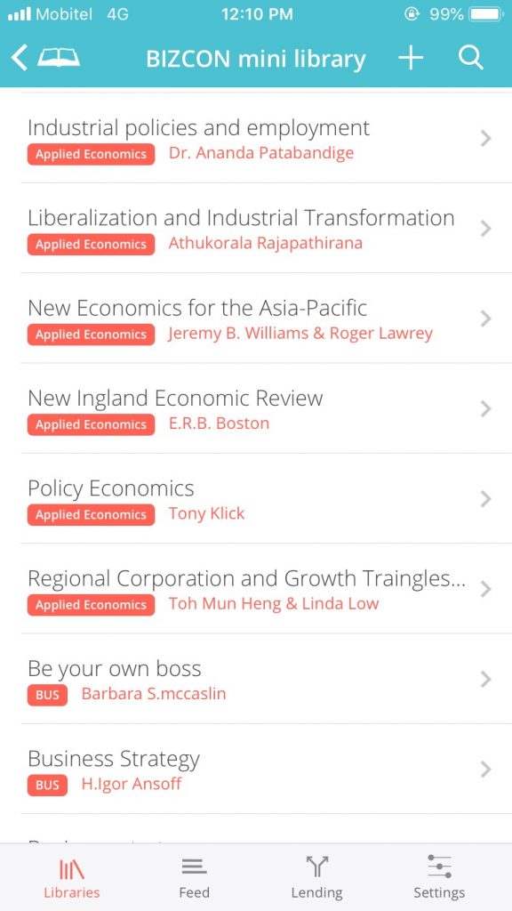This screenshot has width=512, height=911.
Task: Expand Policy Economics row chevron
Action: tap(486, 499)
